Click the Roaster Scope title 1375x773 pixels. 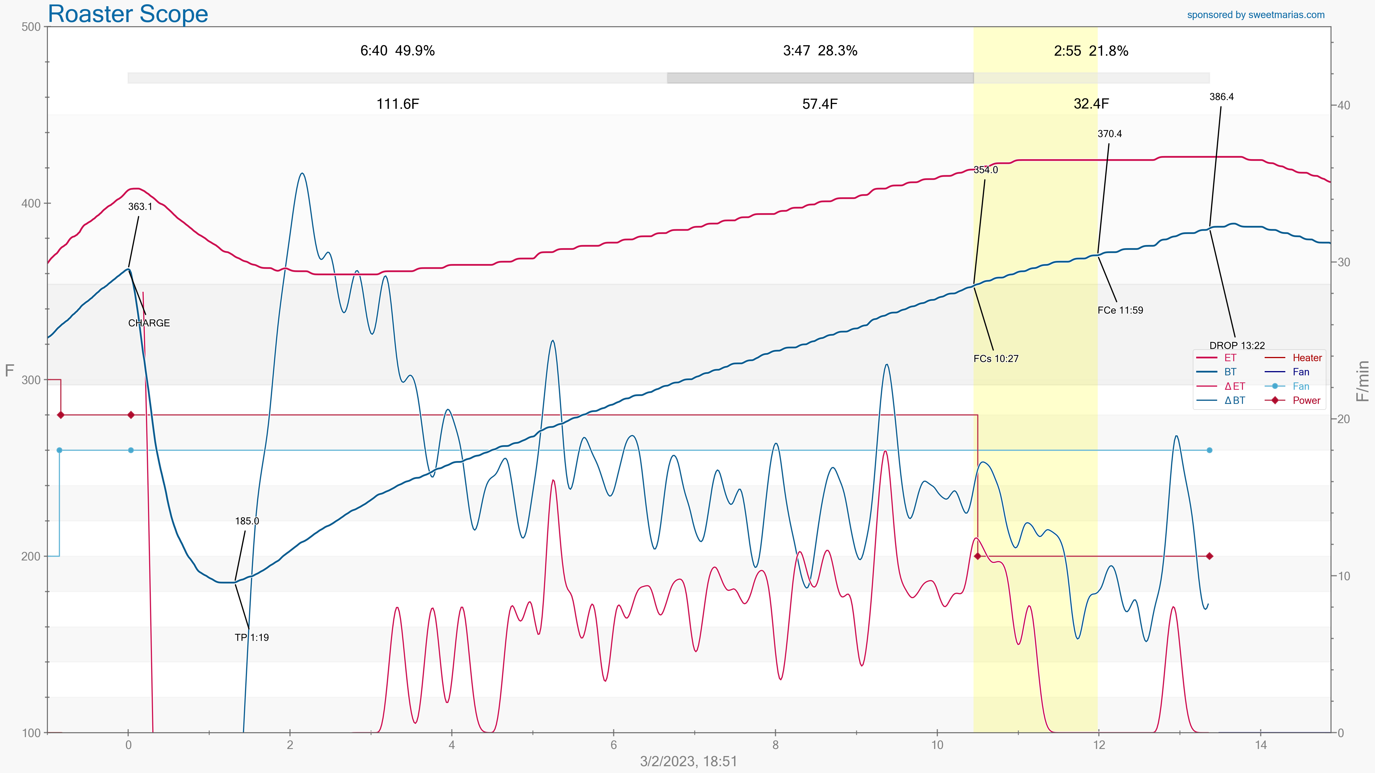coord(128,14)
